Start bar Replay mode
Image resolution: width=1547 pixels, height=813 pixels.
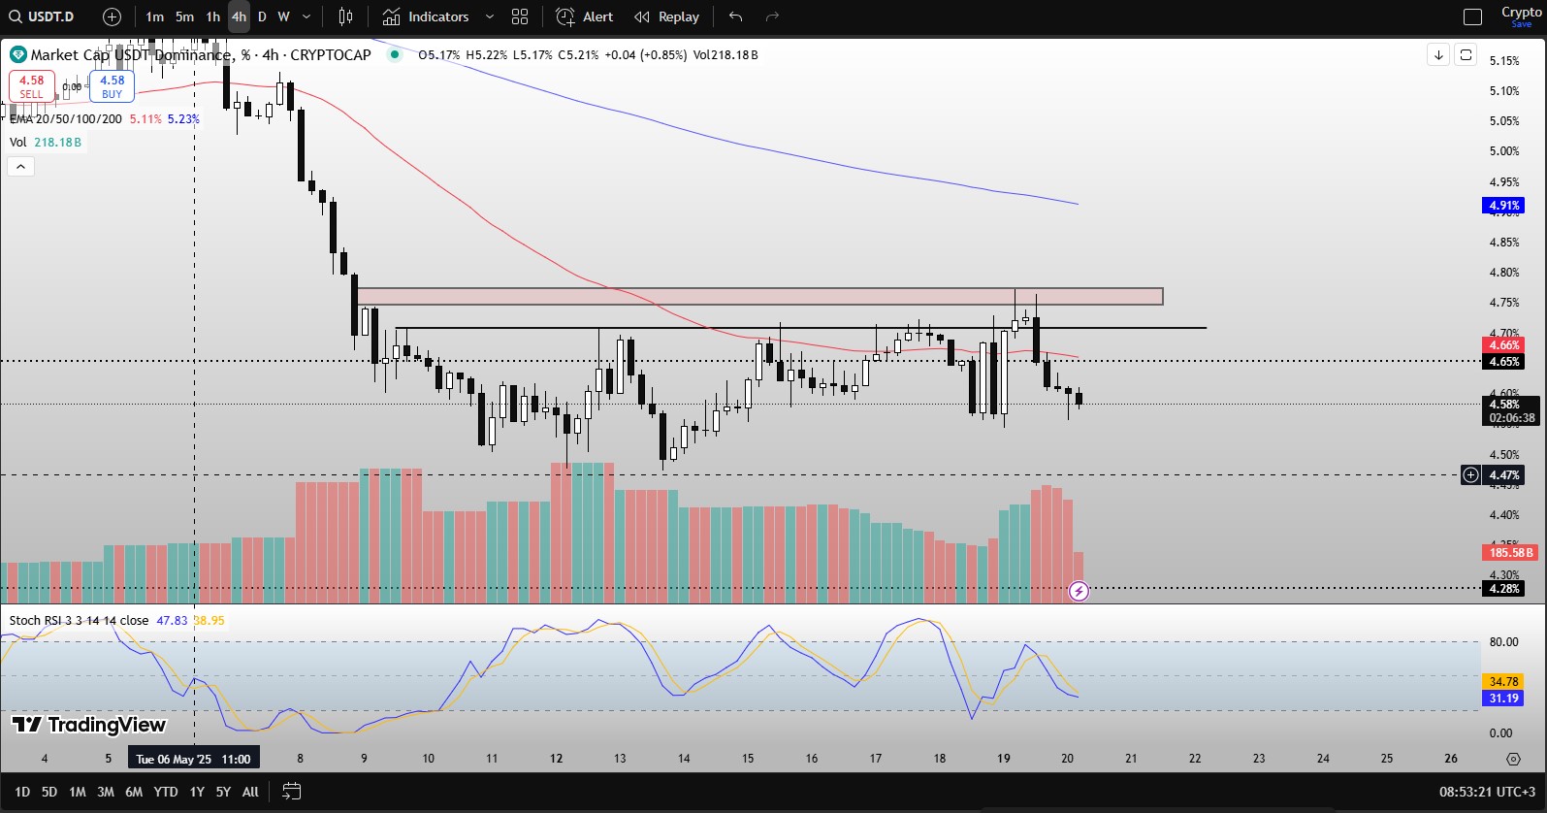pyautogui.click(x=666, y=16)
